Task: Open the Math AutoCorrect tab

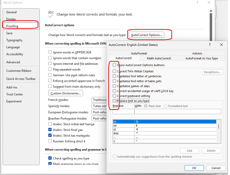Action: pos(159,58)
